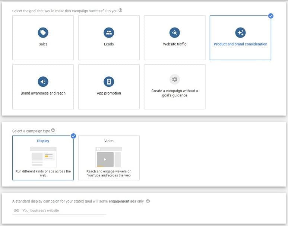The image size is (288, 226).
Task: Click the gray gear icon for no-goal campaign
Action: click(x=174, y=79)
